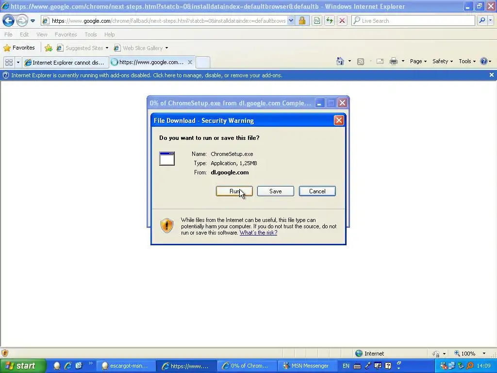Expand the Print options dropdown arrow
497x373 pixels.
point(403,61)
